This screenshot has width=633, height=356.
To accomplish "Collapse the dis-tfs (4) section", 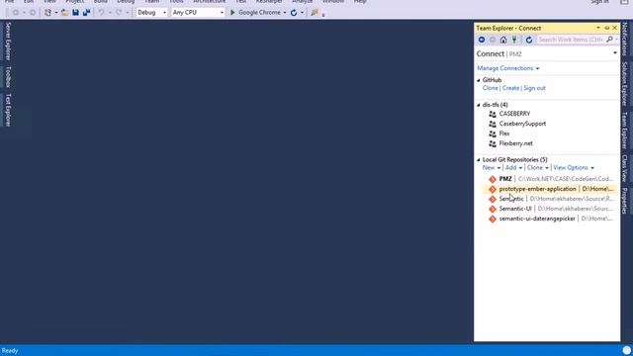I will tap(479, 105).
